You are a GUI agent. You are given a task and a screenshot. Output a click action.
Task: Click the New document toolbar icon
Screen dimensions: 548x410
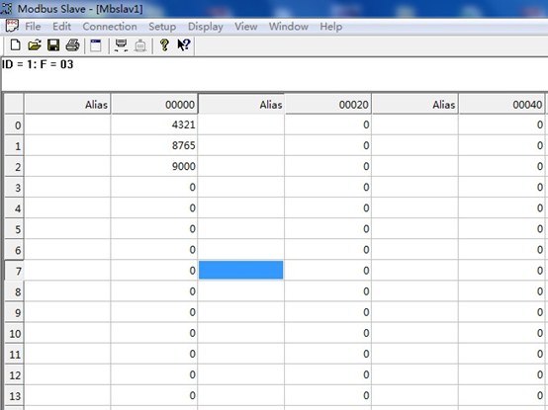coord(16,45)
